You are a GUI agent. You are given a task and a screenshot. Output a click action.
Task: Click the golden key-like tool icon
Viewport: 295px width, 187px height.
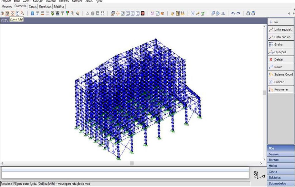click(173, 13)
